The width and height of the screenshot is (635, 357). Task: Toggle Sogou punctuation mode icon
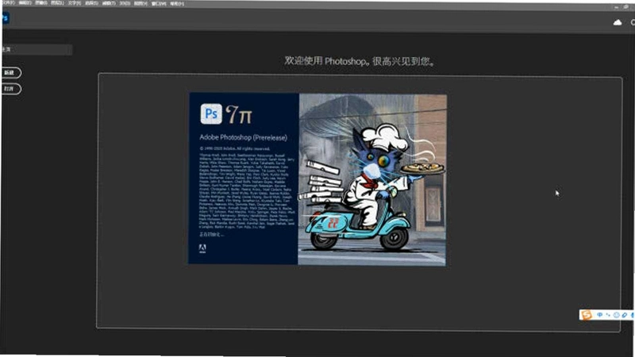[x=608, y=315]
